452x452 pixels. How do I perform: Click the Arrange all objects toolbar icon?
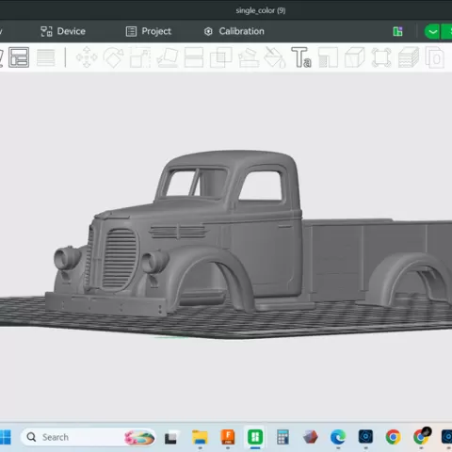[x=19, y=57]
